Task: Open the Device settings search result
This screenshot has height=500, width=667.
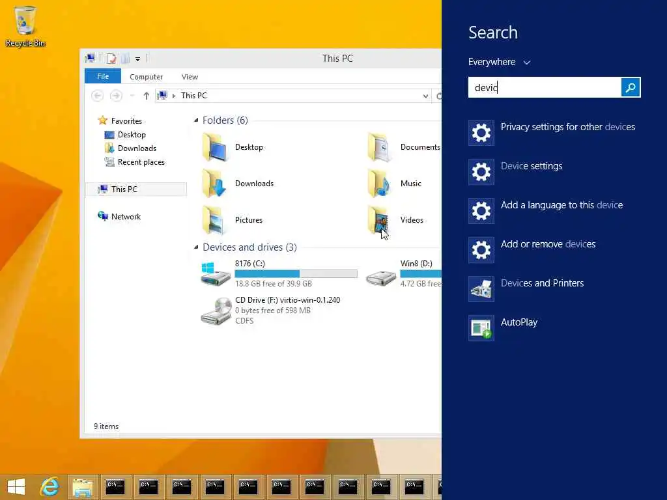Action: coord(555,172)
